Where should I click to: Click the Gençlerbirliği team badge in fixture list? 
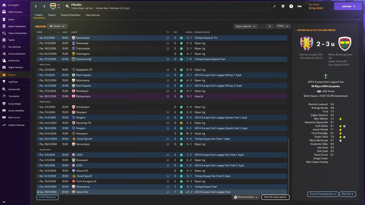tap(74, 59)
